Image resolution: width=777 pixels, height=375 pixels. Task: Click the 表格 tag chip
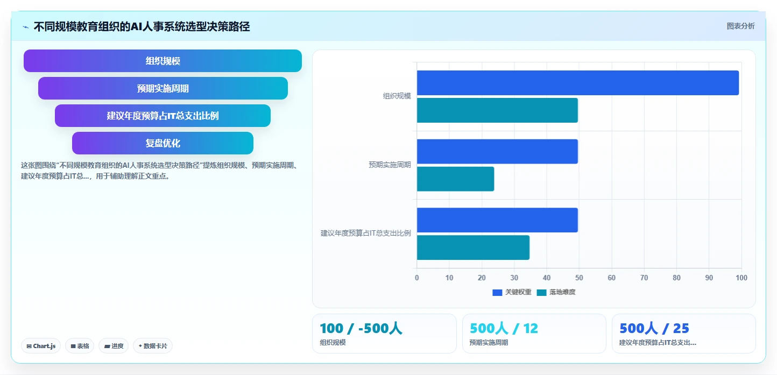pos(80,346)
